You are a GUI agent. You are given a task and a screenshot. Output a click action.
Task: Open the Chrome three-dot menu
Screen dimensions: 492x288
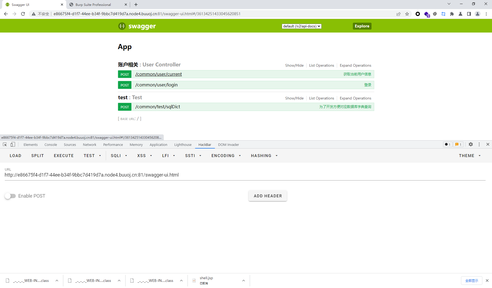point(486,14)
